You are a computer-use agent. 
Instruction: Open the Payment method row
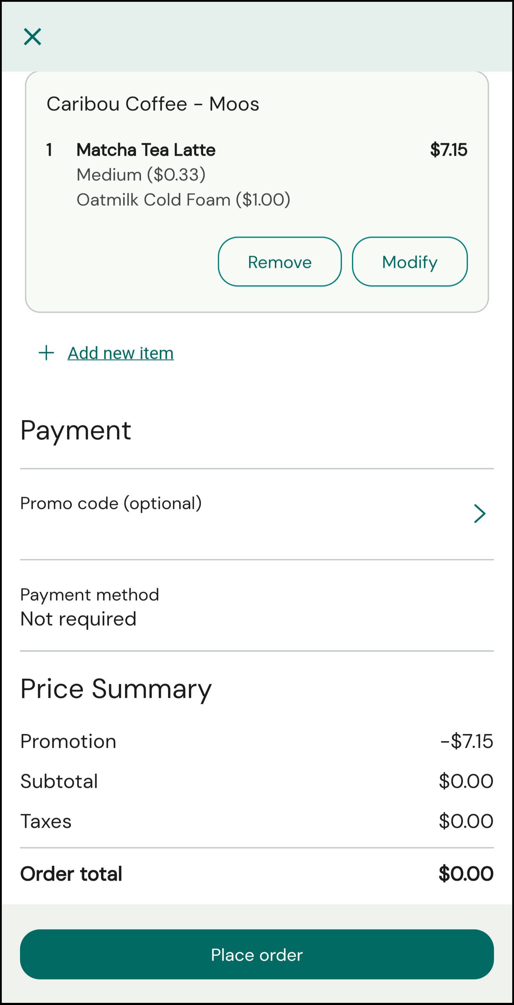click(x=90, y=595)
